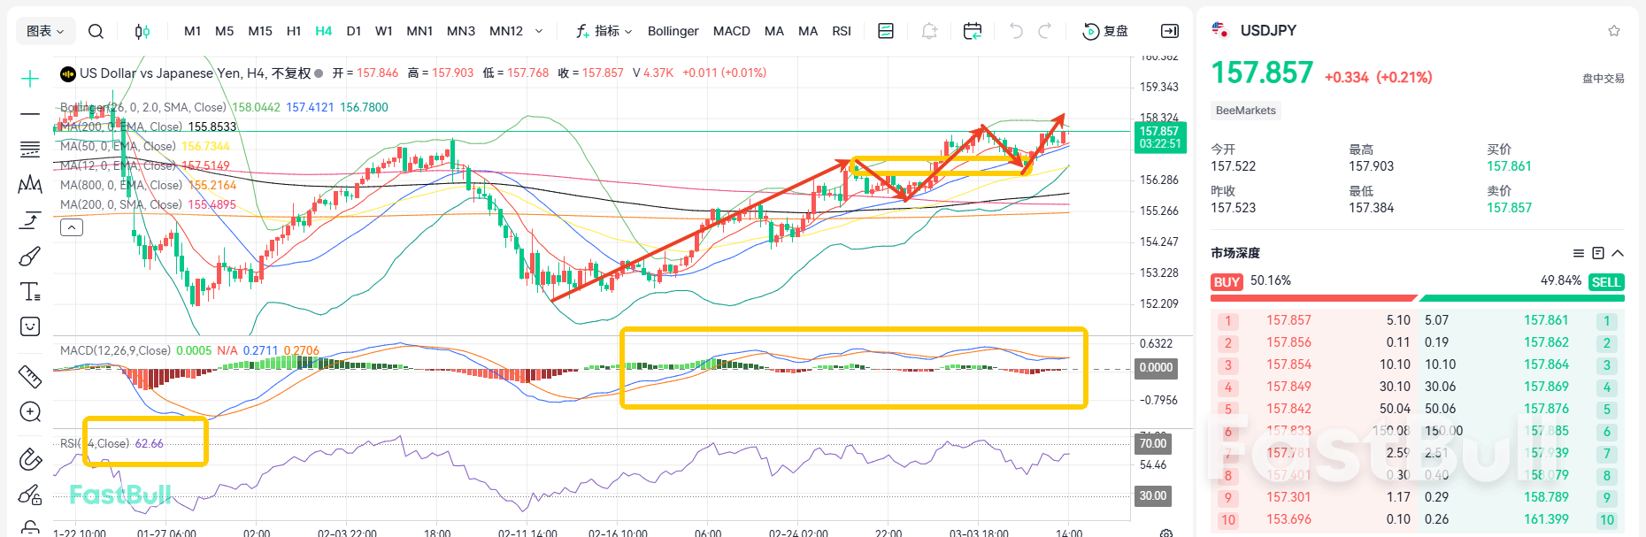This screenshot has height=537, width=1646.
Task: Open the price alert bell
Action: click(929, 32)
